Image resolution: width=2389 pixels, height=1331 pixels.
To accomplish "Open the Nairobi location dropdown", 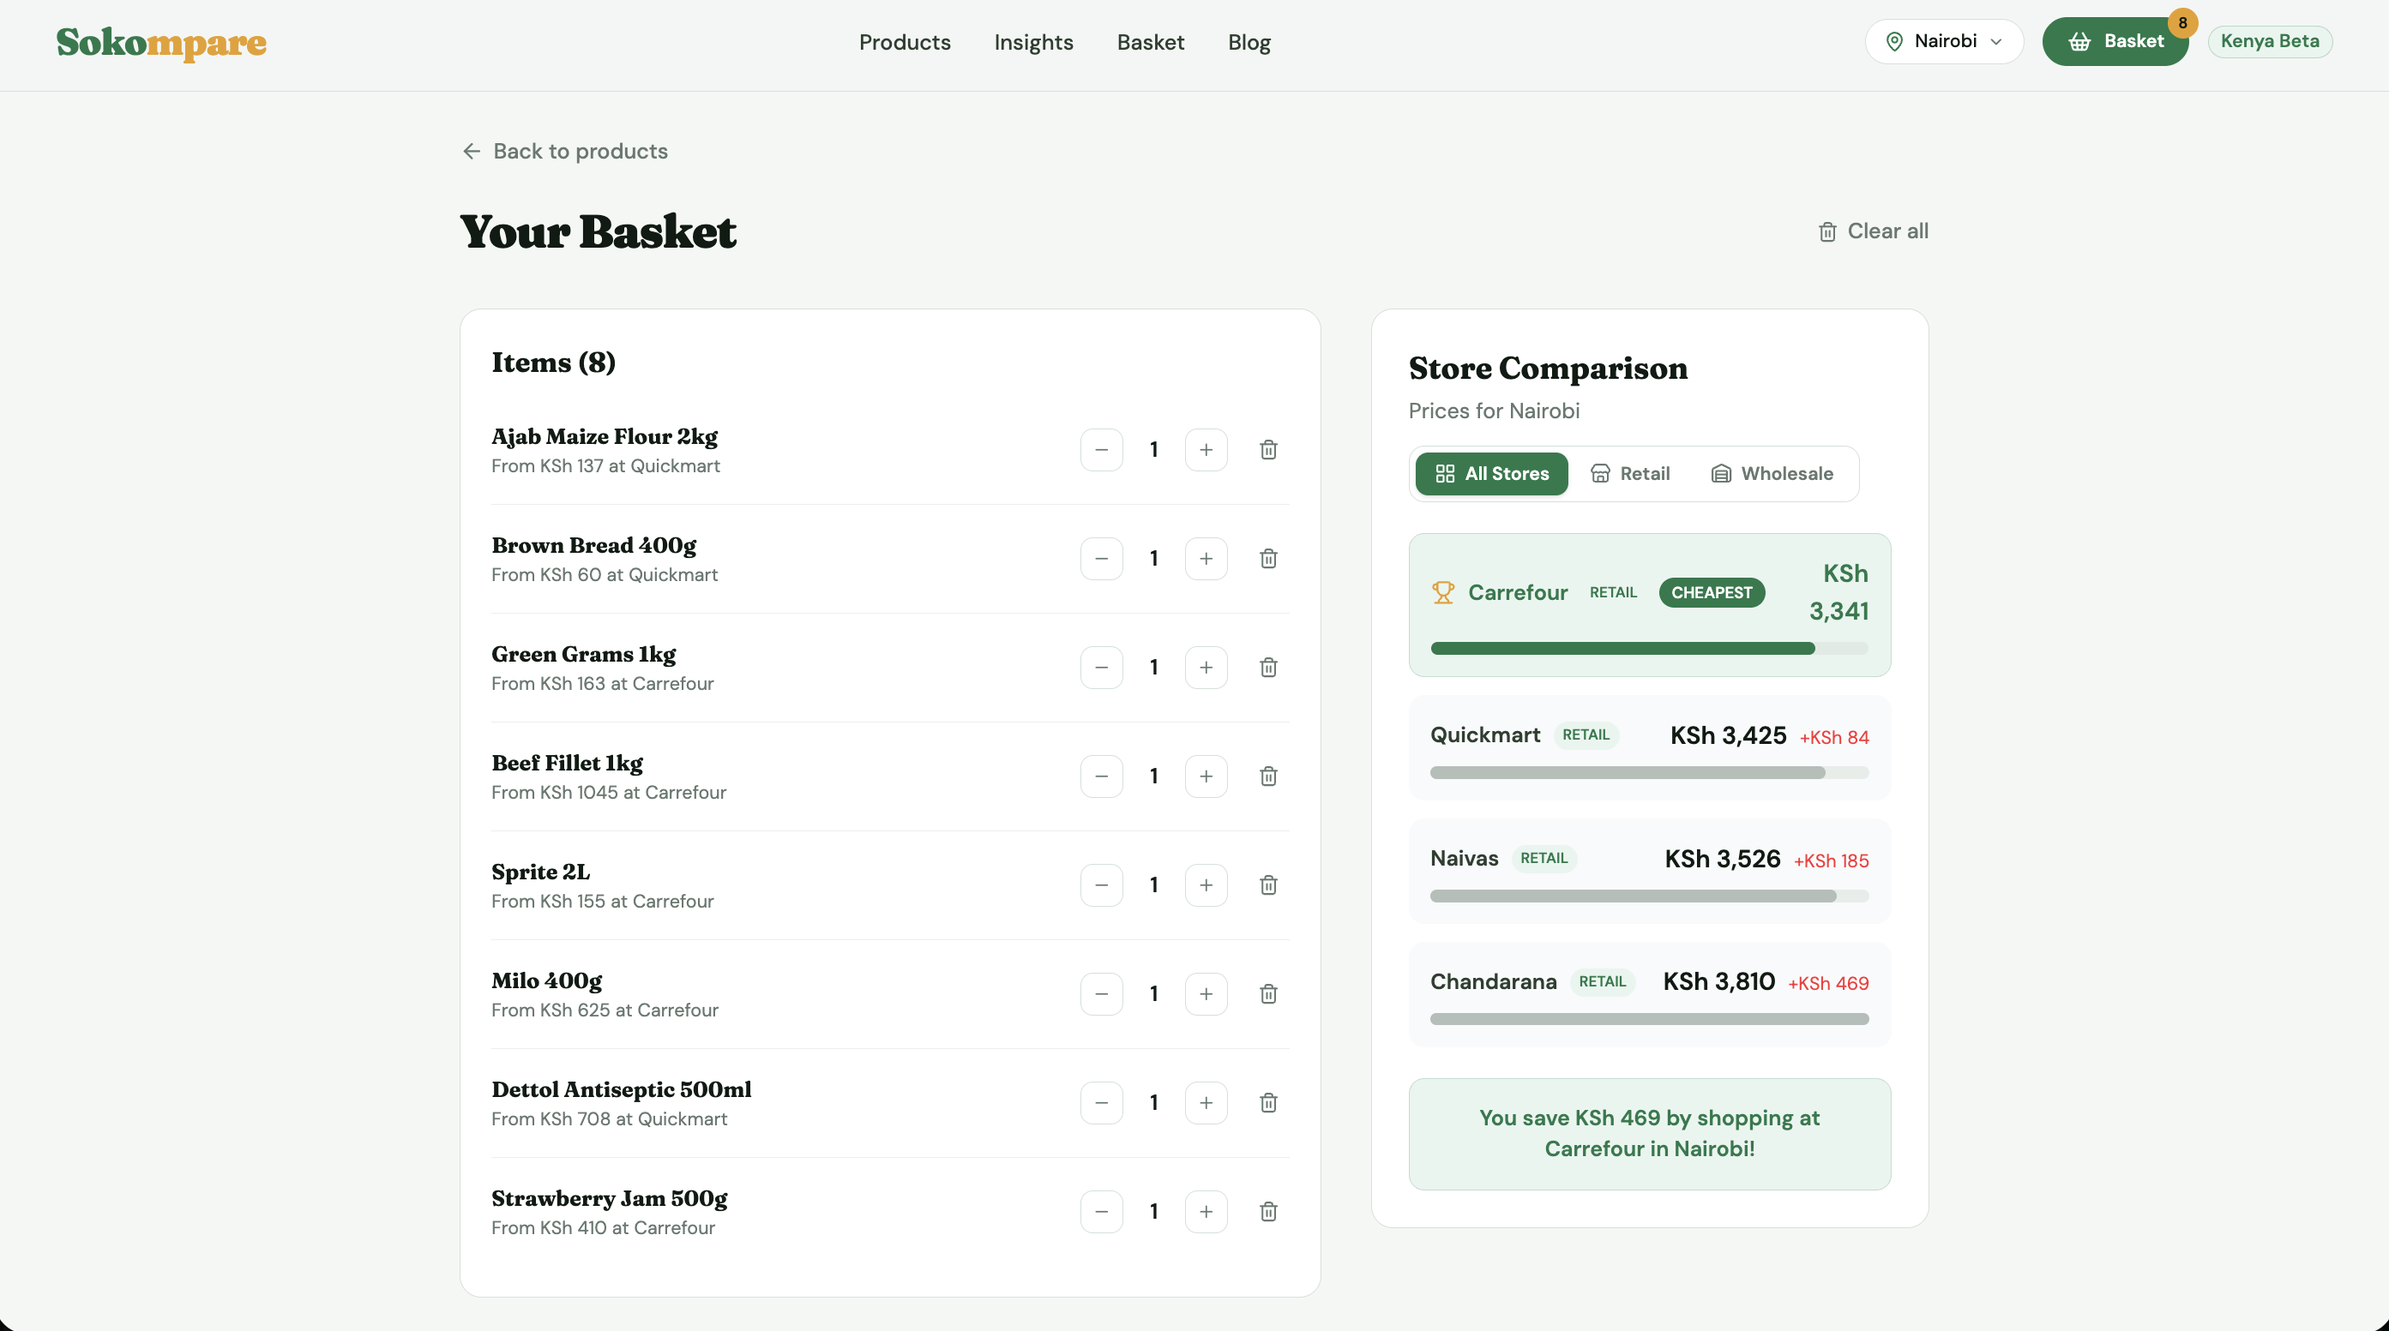I will point(1944,42).
